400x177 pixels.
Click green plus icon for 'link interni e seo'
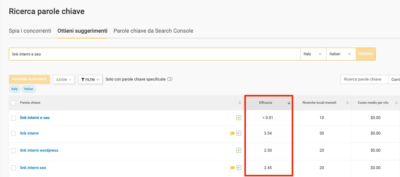pyautogui.click(x=239, y=117)
